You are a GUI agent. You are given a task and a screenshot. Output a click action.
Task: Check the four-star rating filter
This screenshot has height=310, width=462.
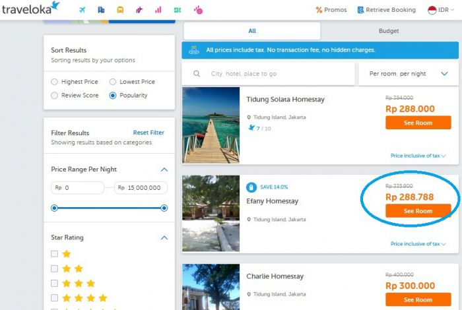pyautogui.click(x=54, y=297)
